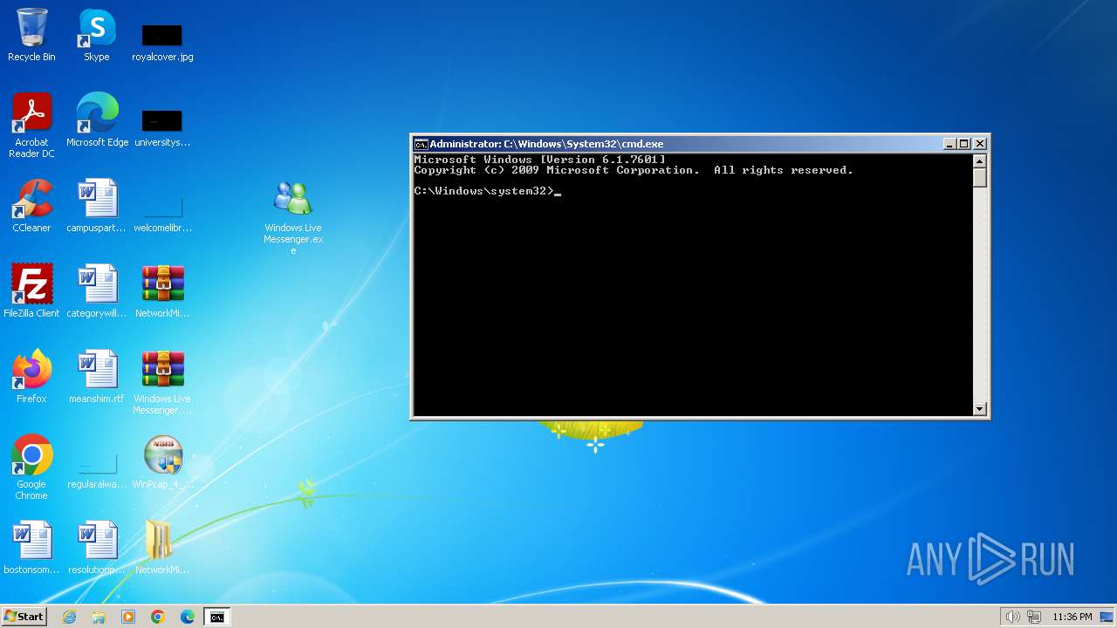The width and height of the screenshot is (1117, 628).
Task: Click the 11:36 PM system clock
Action: [x=1072, y=617]
